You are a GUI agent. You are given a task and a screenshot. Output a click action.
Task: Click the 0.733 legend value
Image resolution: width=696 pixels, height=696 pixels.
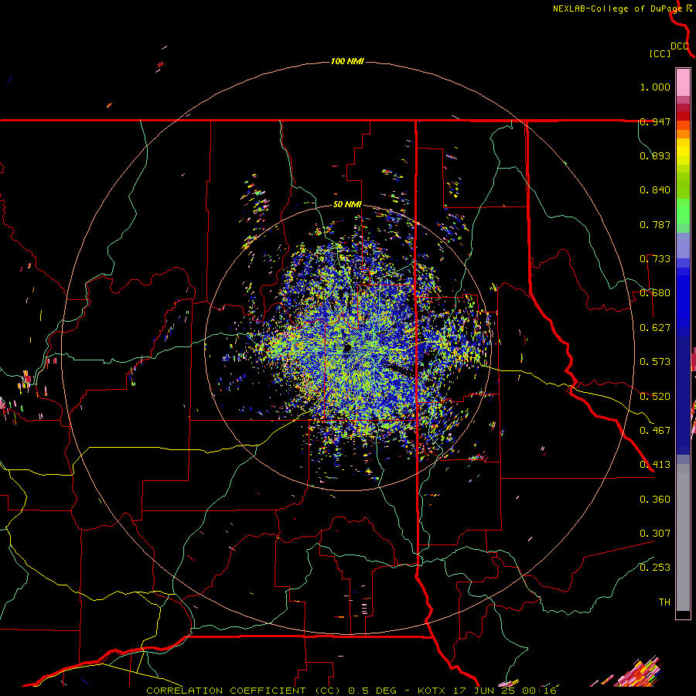tap(655, 259)
